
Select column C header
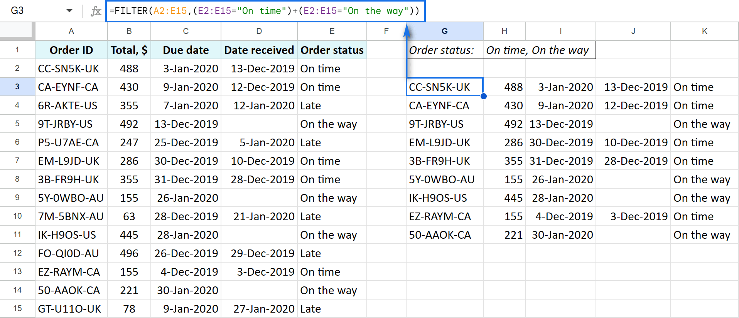click(186, 31)
